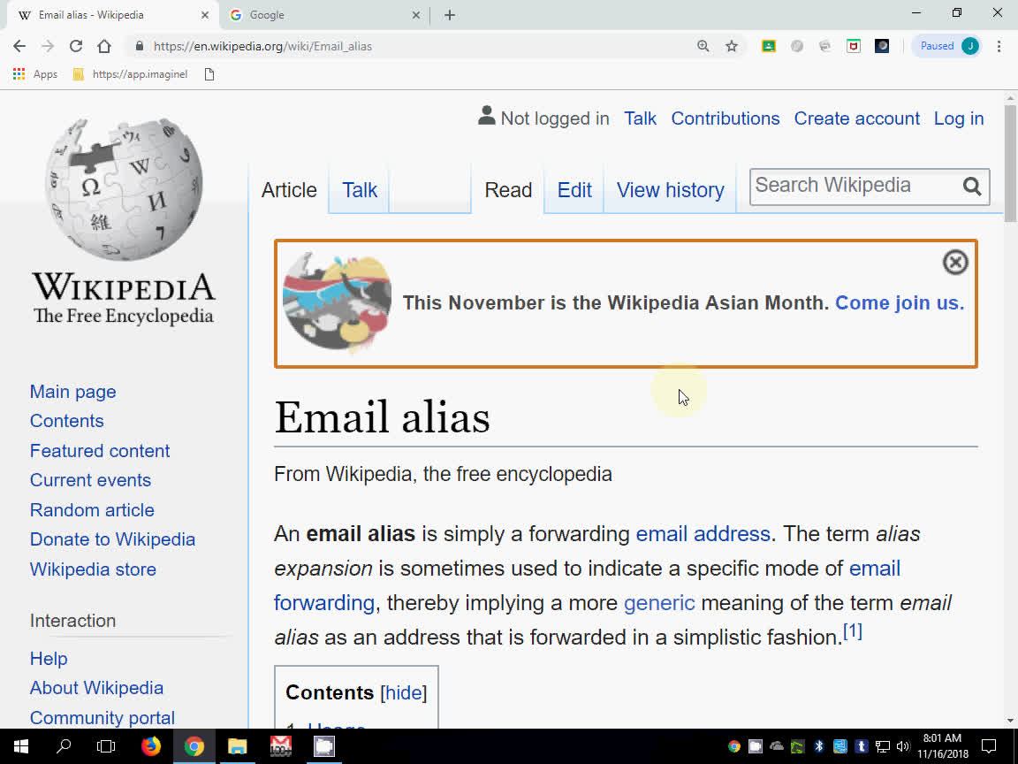This screenshot has width=1018, height=764.
Task: Select the Talk tab on the Wikipedia article
Action: [358, 189]
